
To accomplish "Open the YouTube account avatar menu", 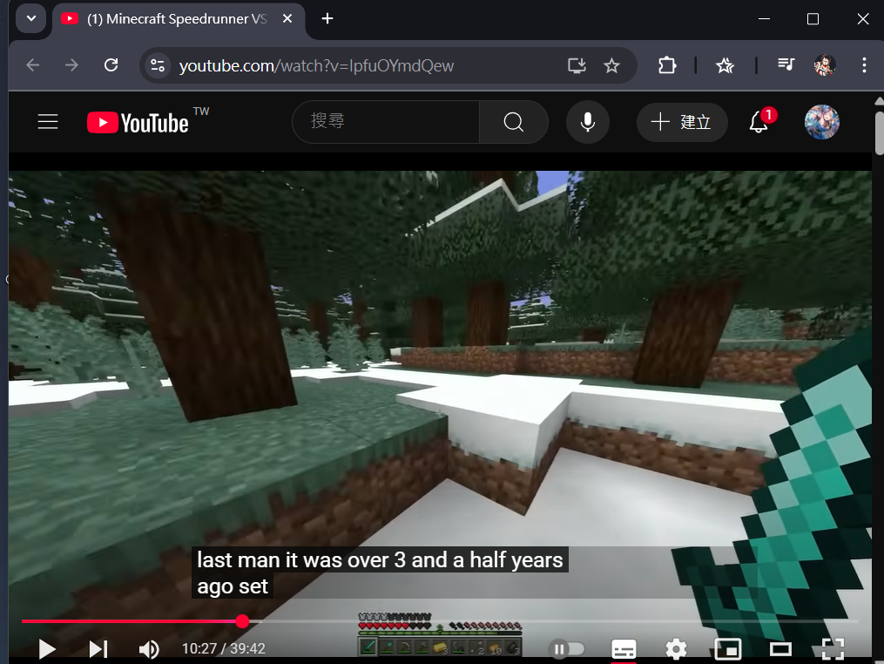I will [821, 122].
